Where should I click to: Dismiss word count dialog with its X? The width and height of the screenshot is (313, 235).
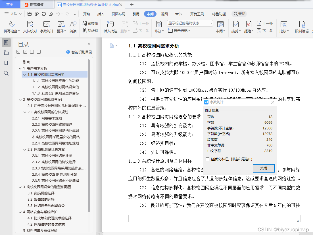[272, 102]
